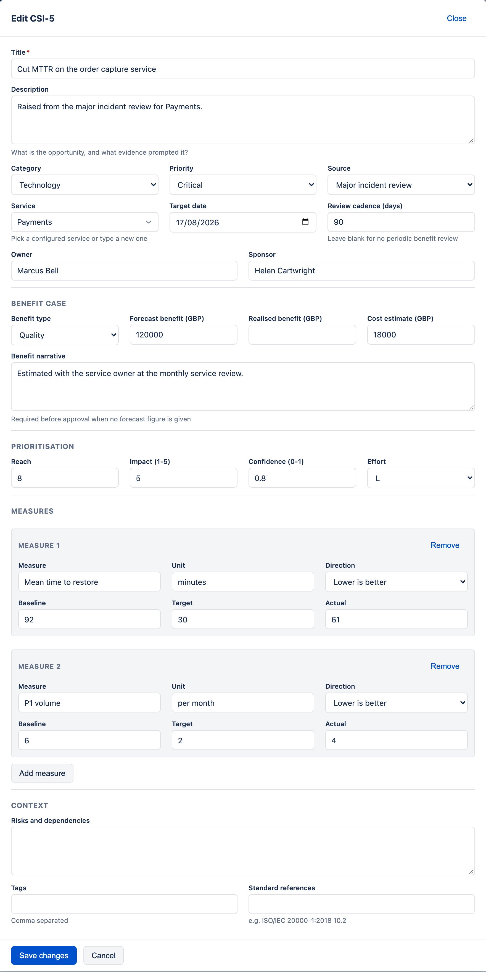The image size is (486, 972).
Task: Click the P1 volume measure field
Action: coord(89,703)
